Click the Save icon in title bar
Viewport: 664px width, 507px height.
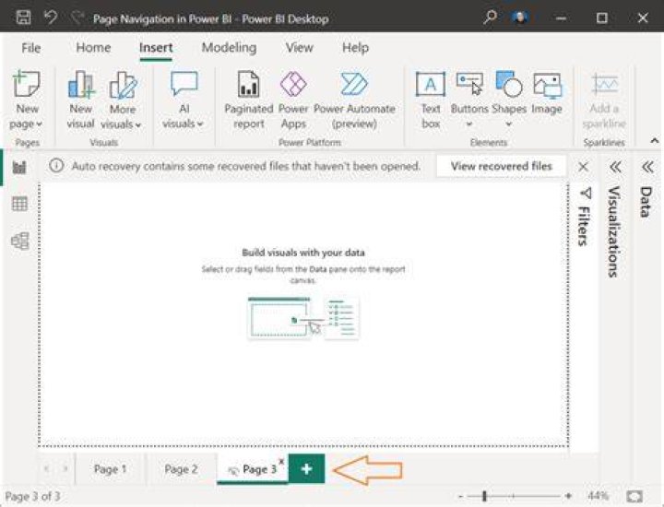pos(23,18)
